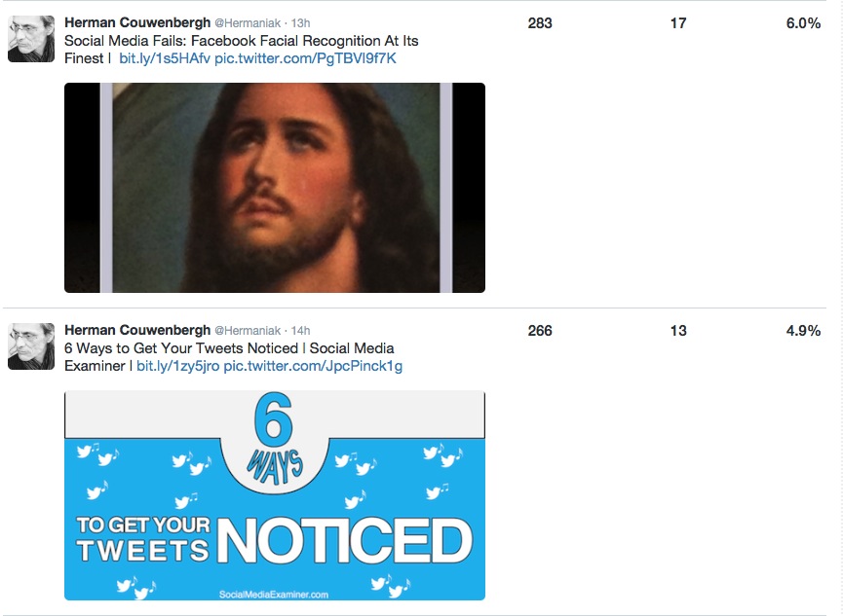Click the 13 engagements value

[678, 331]
